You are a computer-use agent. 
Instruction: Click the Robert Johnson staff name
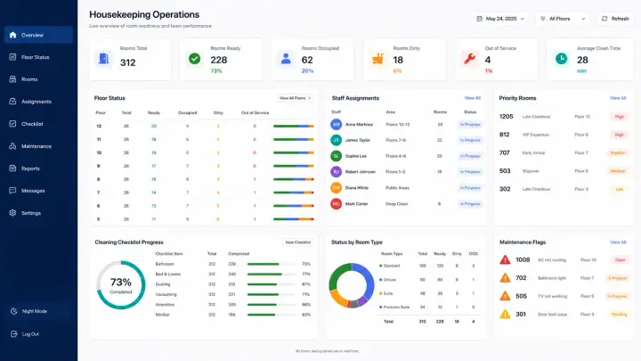pos(361,172)
